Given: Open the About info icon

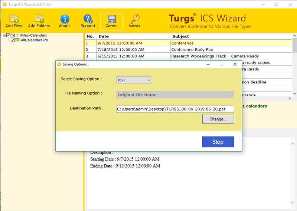Looking at the screenshot, I should [65, 19].
